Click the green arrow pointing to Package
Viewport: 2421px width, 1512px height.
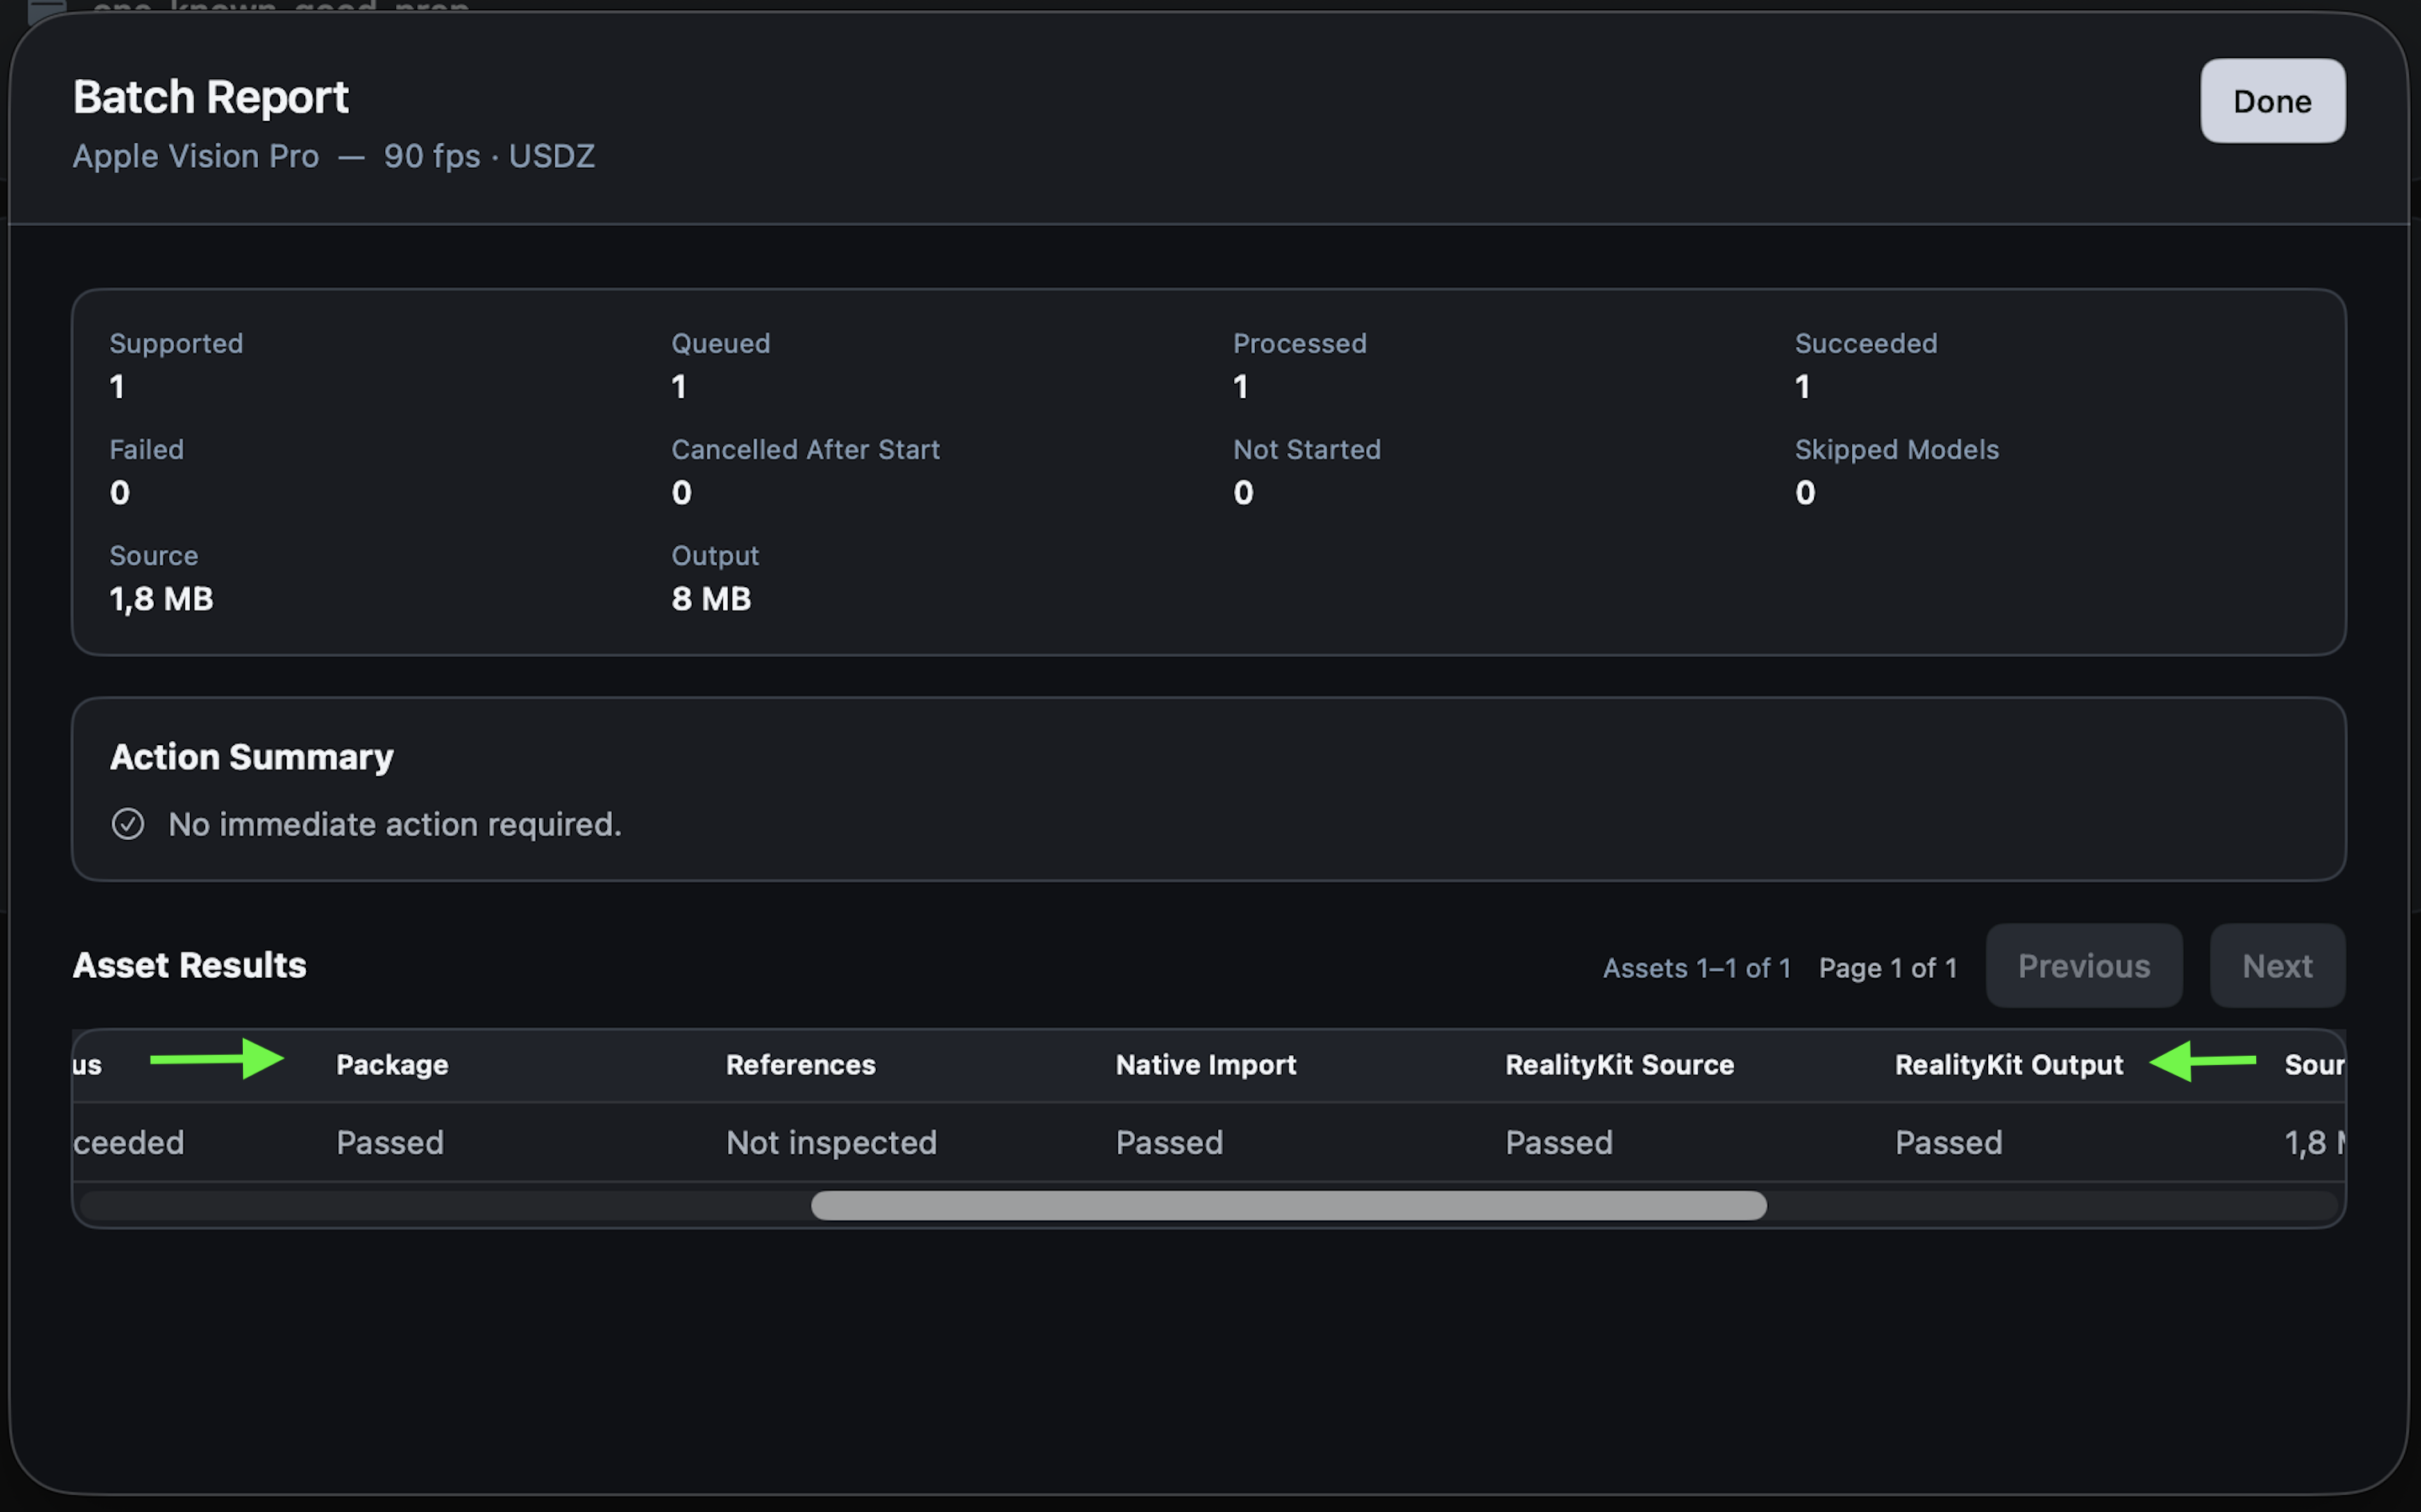click(217, 1059)
